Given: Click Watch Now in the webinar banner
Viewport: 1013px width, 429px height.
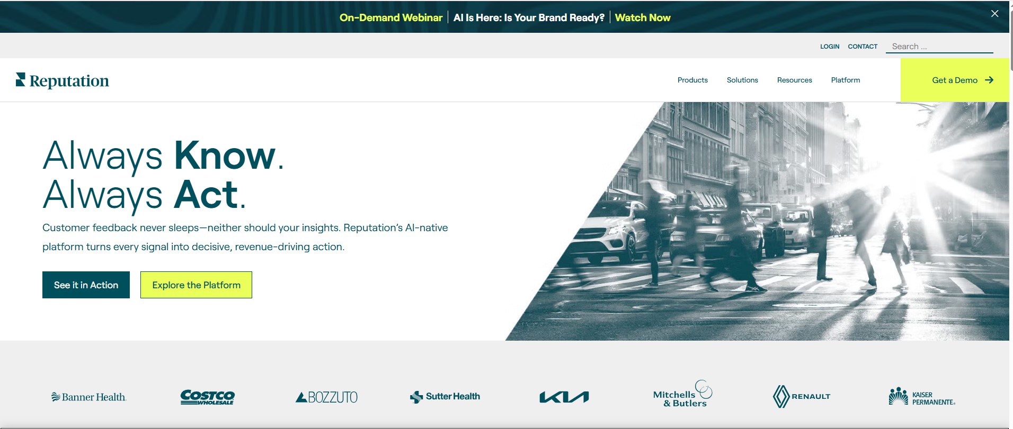Looking at the screenshot, I should (x=642, y=18).
